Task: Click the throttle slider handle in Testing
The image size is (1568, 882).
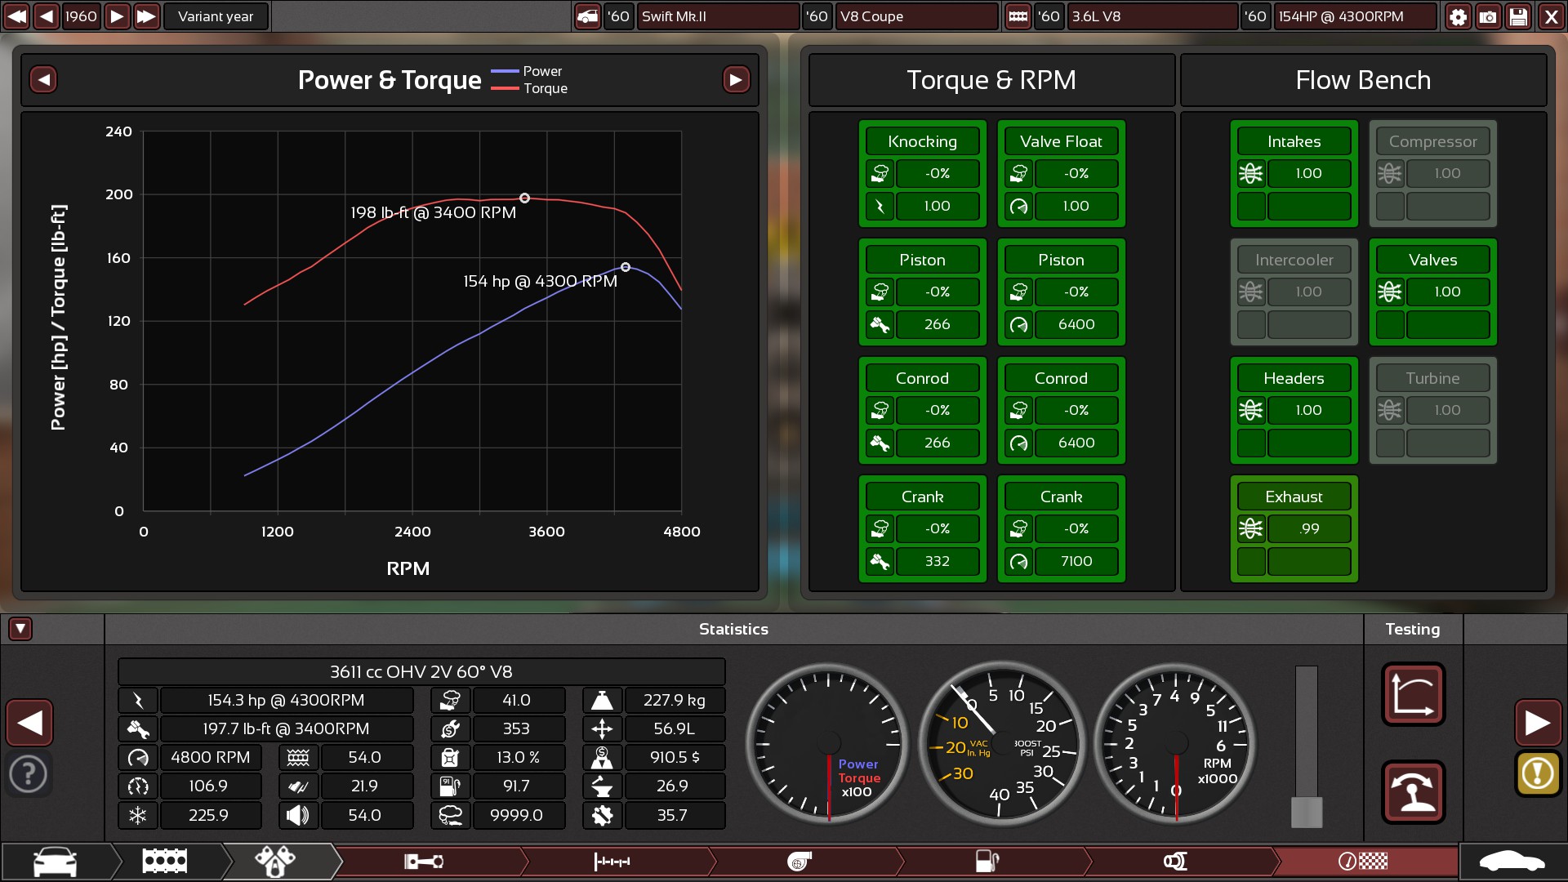Action: 1306,812
